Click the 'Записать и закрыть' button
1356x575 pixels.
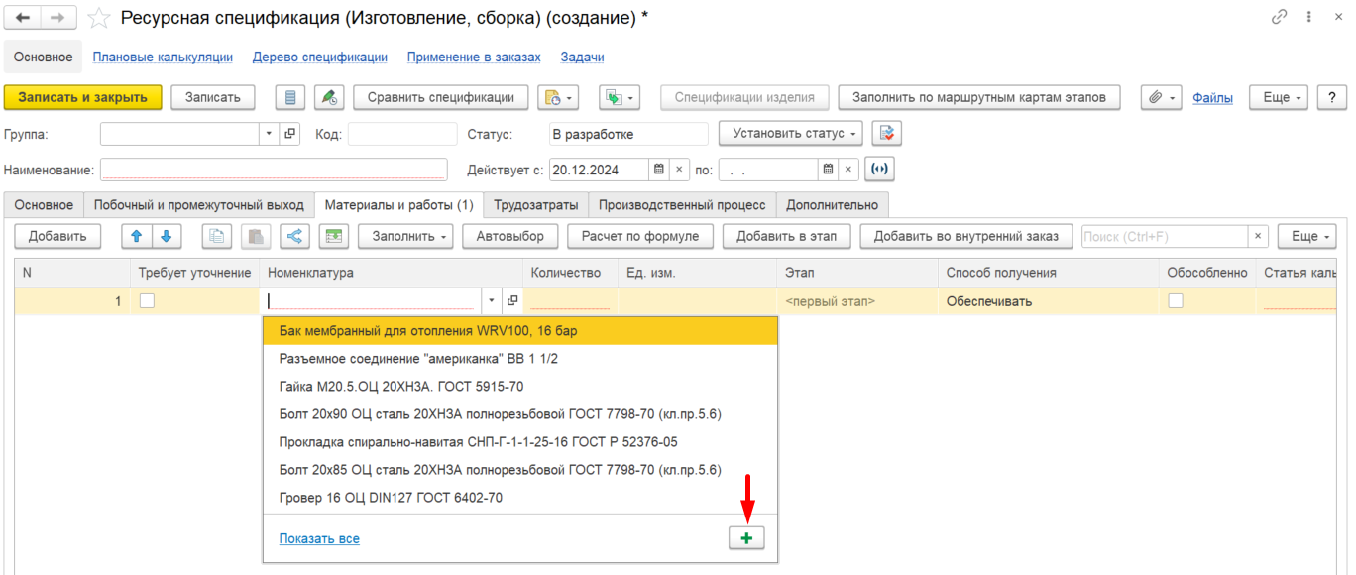coord(83,97)
